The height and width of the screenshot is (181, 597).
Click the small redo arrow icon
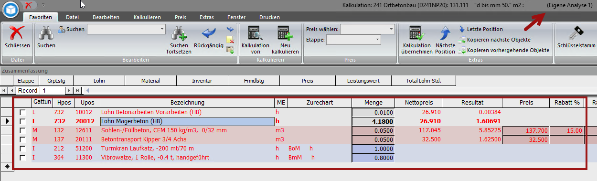(x=230, y=30)
